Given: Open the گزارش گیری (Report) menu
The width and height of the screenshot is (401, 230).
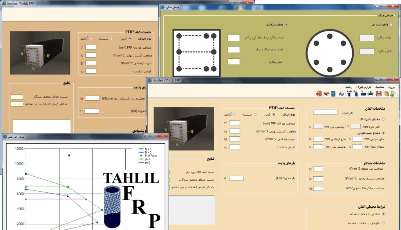Looking at the screenshot, I should pyautogui.click(x=364, y=87).
